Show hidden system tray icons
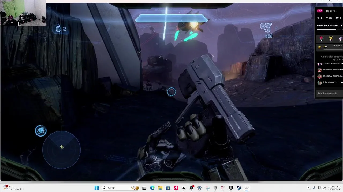343x192 pixels. (x=308, y=188)
